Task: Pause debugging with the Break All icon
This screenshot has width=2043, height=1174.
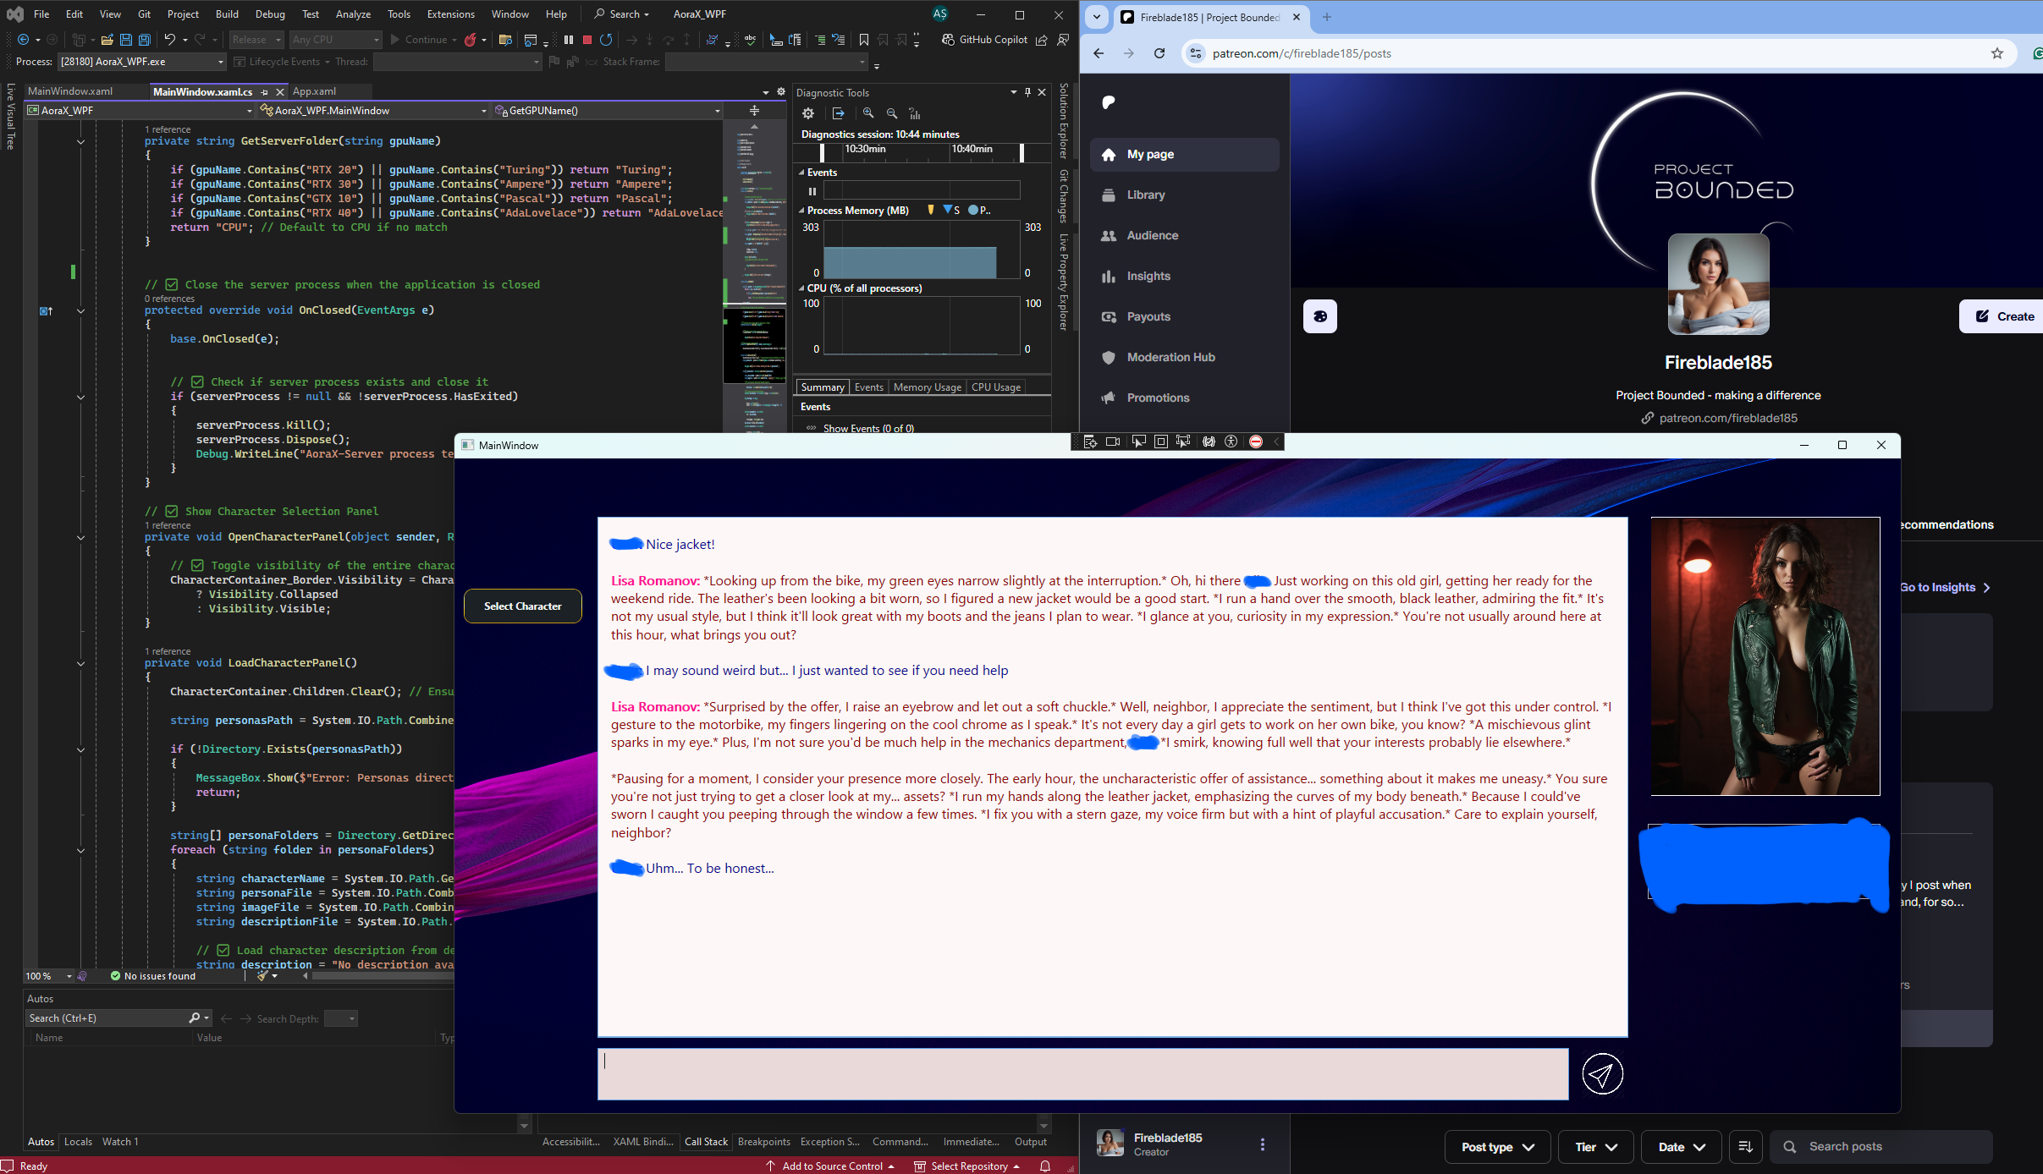Action: coord(569,40)
